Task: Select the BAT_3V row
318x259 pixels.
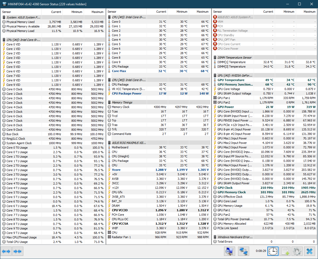Action: point(159,201)
